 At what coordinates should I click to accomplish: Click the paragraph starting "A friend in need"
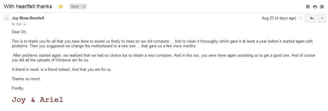coord(62,70)
